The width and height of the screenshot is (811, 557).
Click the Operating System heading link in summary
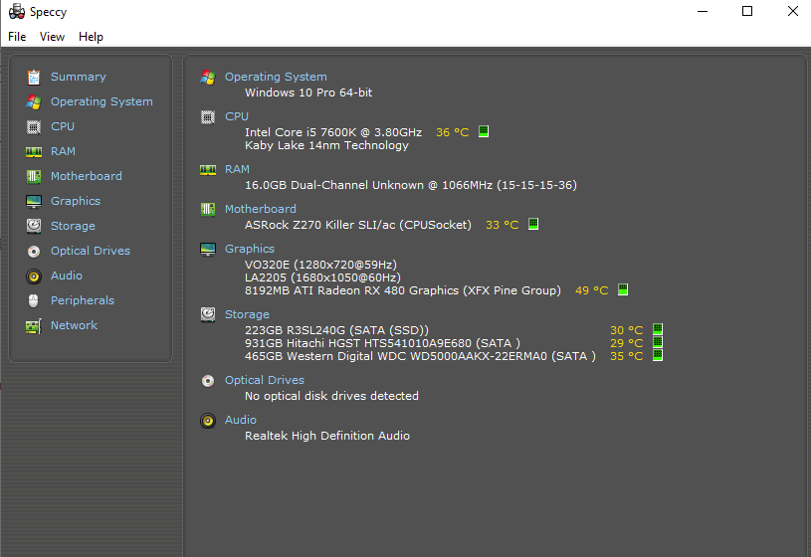coord(276,77)
